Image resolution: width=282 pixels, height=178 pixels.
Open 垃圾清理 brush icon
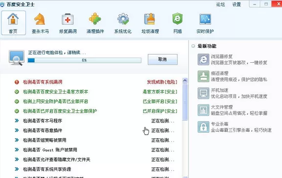(x=150, y=19)
